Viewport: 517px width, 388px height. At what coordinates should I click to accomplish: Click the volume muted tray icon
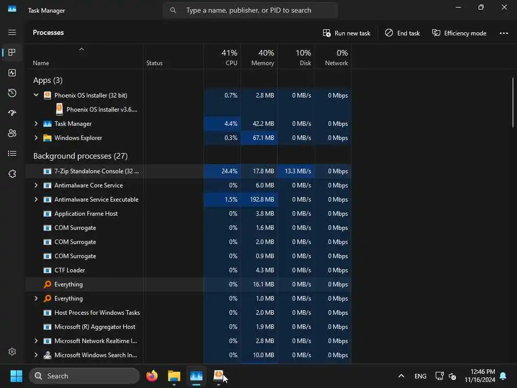point(453,376)
